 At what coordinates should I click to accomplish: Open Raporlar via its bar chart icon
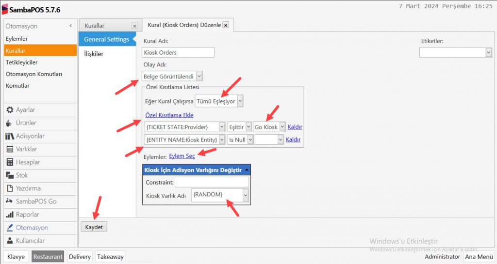pos(10,215)
